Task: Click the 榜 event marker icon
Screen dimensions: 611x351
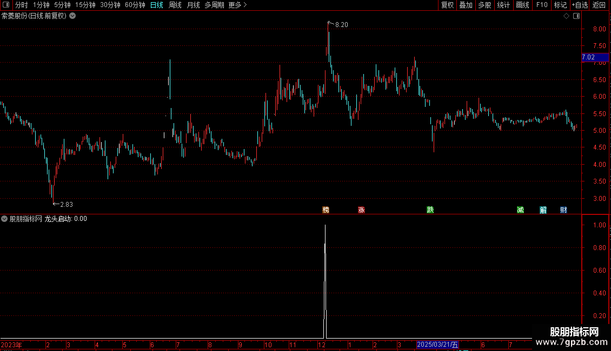Action: [x=326, y=210]
